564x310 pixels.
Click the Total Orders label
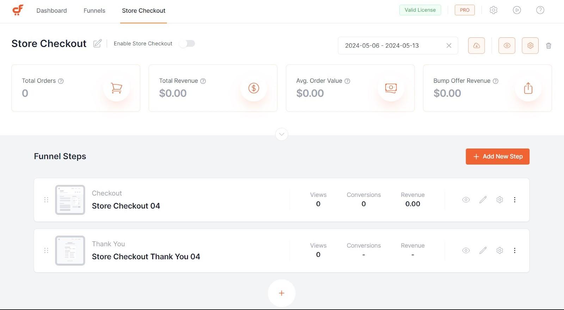(x=39, y=81)
